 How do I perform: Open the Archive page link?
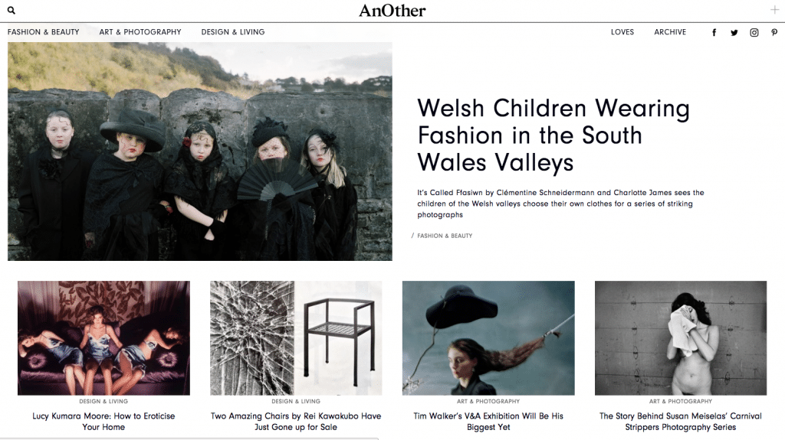[x=670, y=32]
